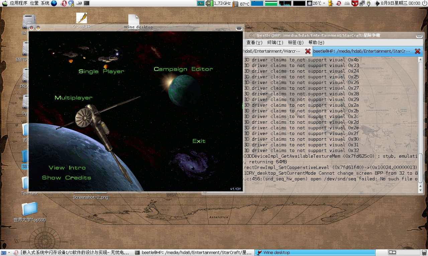This screenshot has height=256, width=428.
Task: Open the 标签(B) terminal menu
Action: (x=296, y=42)
